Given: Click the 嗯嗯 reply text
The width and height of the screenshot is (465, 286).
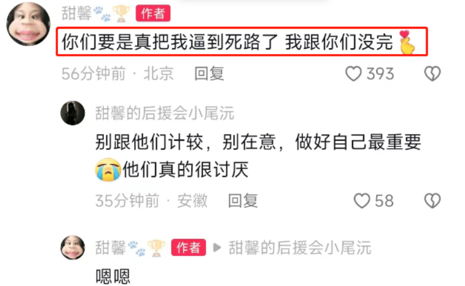Looking at the screenshot, I should [113, 277].
